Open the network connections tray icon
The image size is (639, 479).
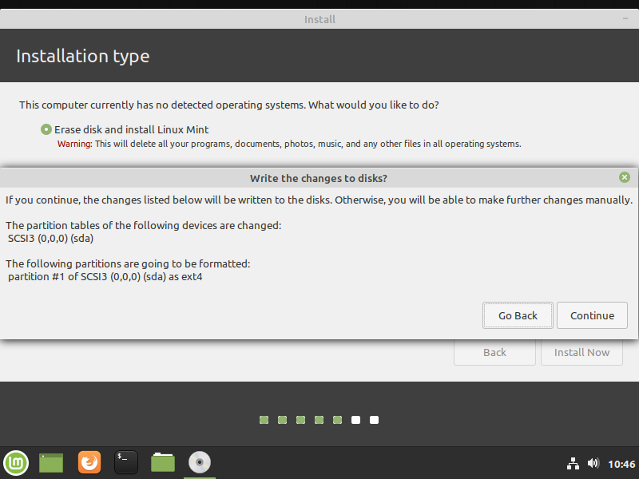pyautogui.click(x=573, y=464)
